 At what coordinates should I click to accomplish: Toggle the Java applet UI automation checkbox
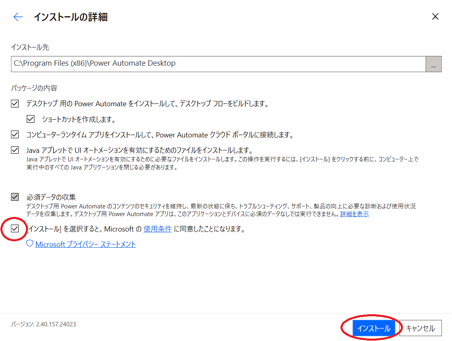15,150
